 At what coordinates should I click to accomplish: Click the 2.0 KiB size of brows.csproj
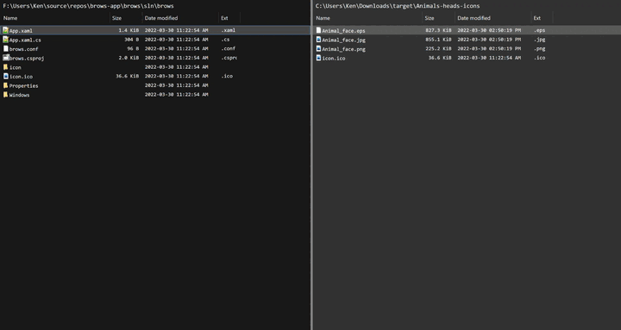129,58
